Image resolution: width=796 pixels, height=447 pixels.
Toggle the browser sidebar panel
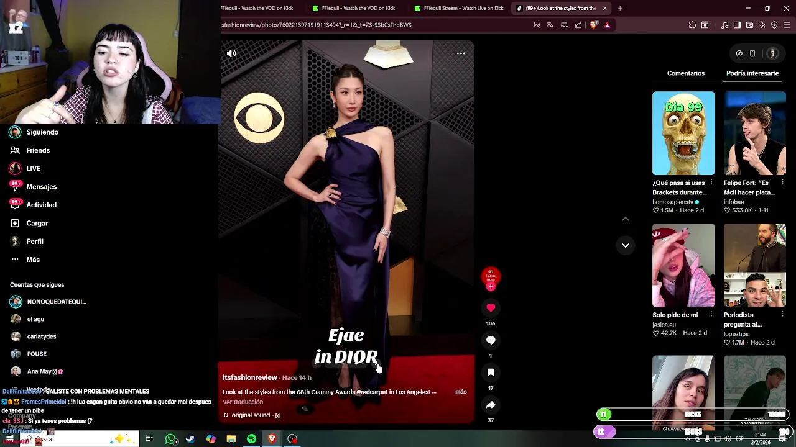737,25
